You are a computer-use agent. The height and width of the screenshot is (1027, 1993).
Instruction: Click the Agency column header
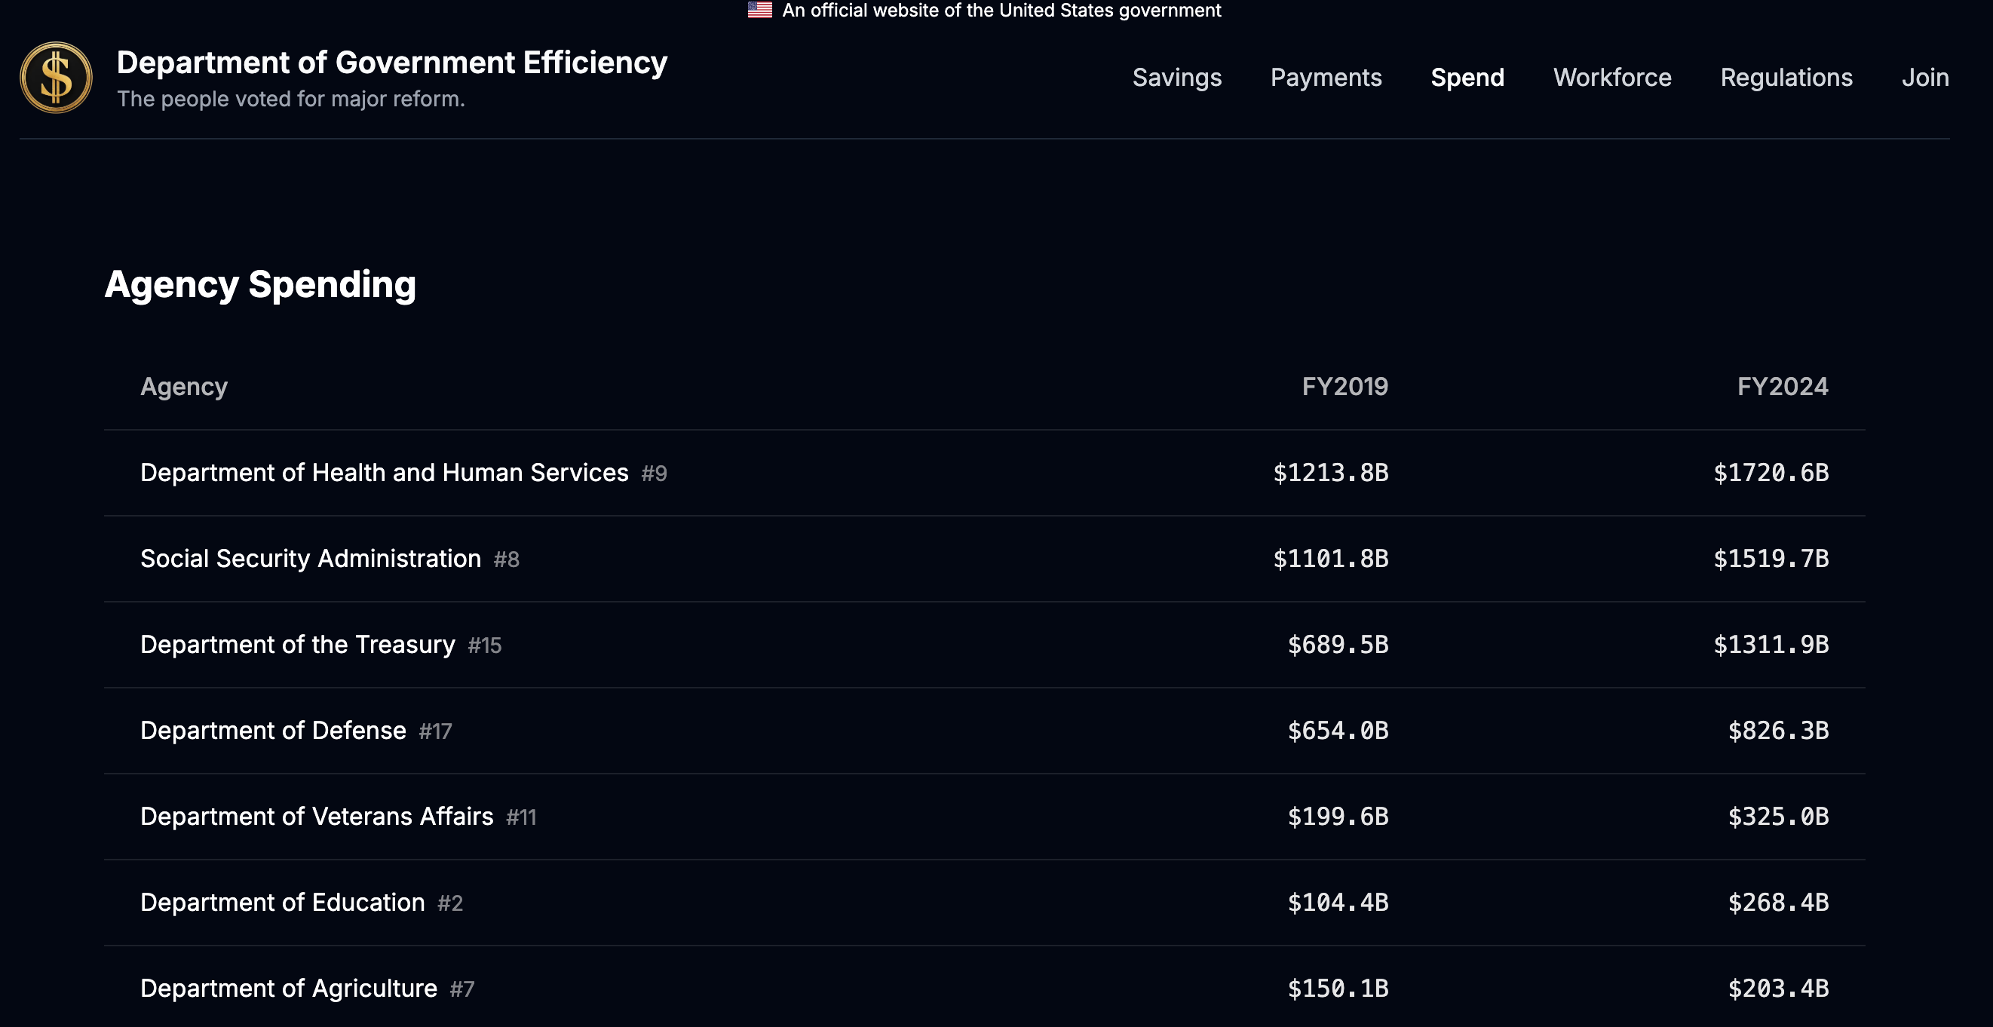pyautogui.click(x=184, y=387)
